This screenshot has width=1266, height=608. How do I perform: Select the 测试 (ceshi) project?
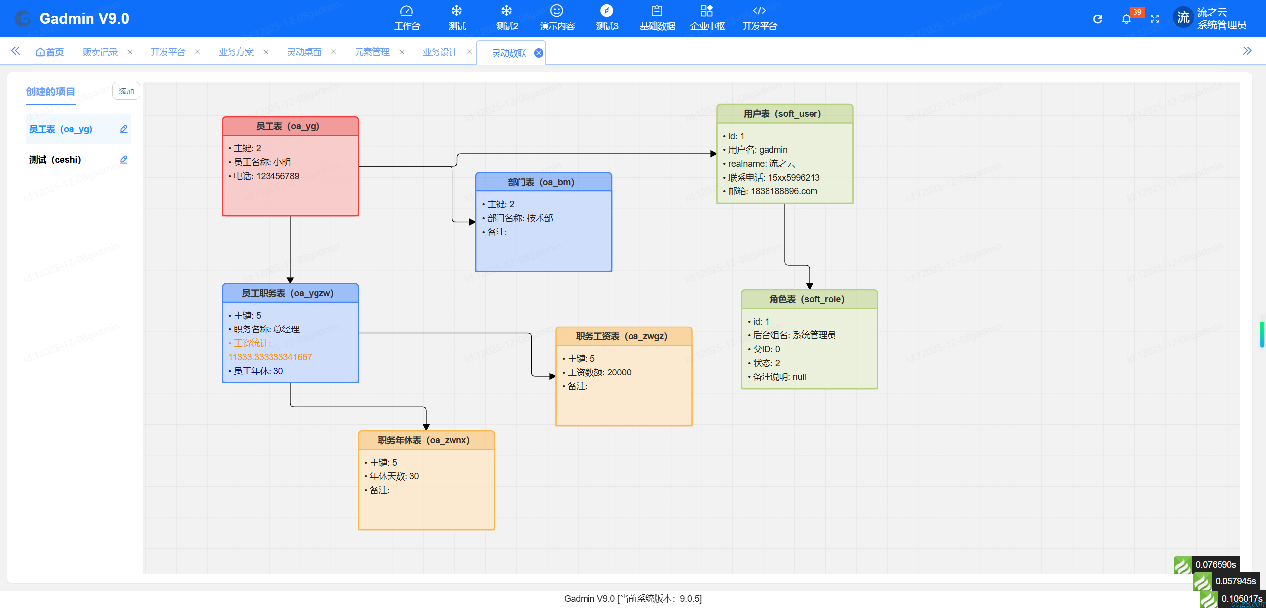click(55, 160)
